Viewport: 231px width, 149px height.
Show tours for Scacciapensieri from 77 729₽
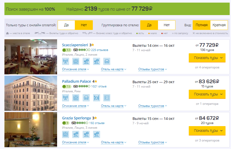tap(207, 58)
